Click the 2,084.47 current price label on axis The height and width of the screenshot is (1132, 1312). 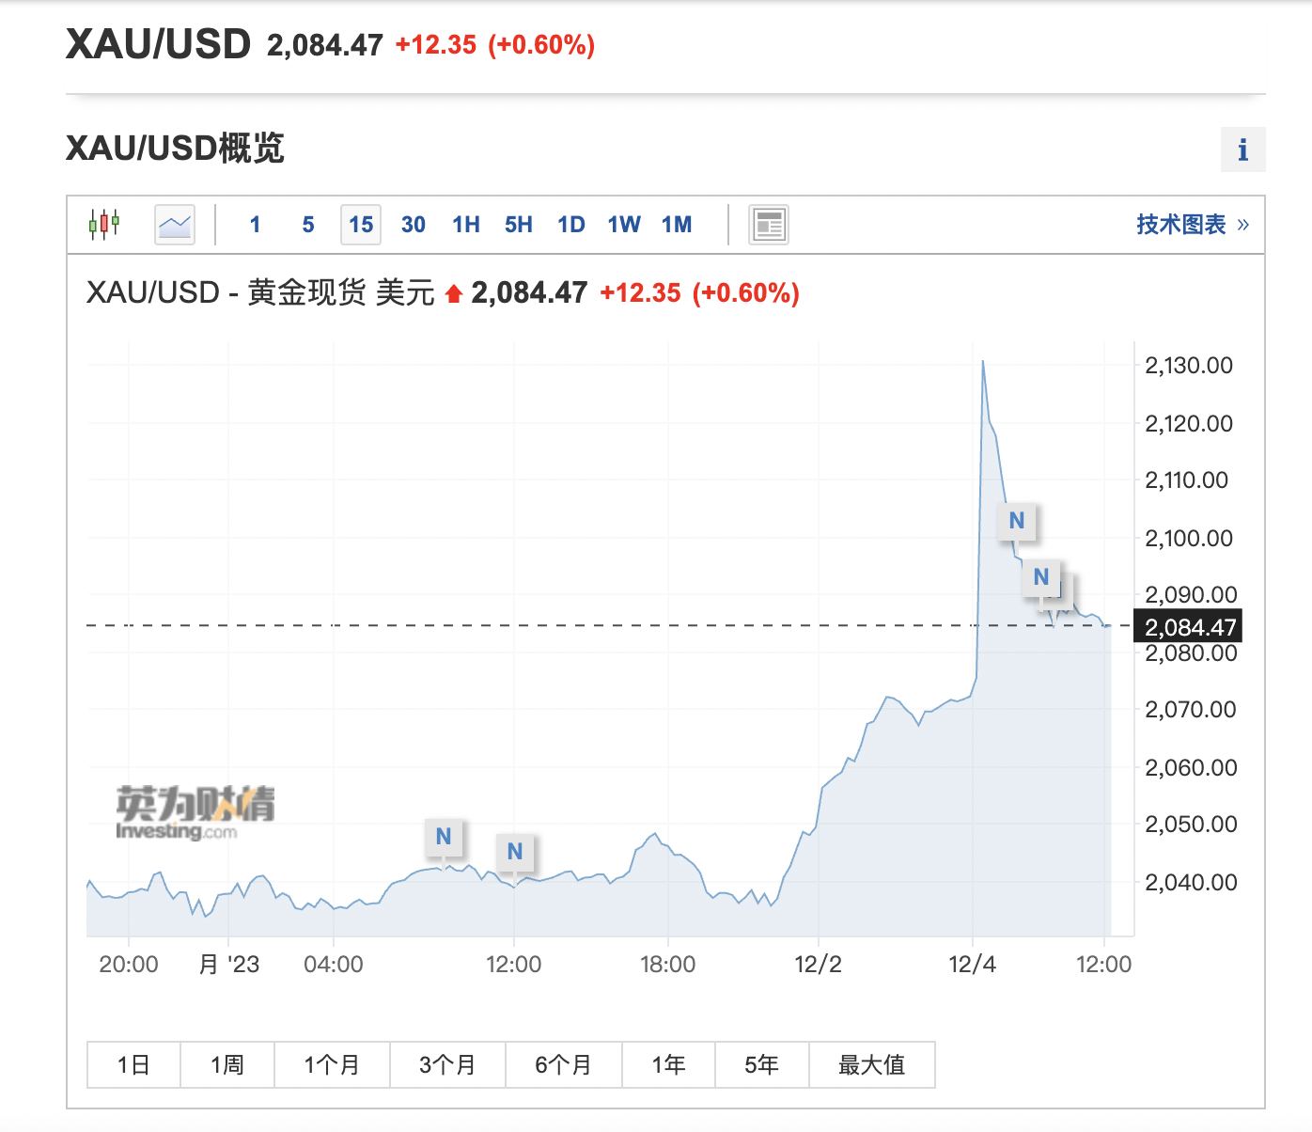coord(1189,627)
